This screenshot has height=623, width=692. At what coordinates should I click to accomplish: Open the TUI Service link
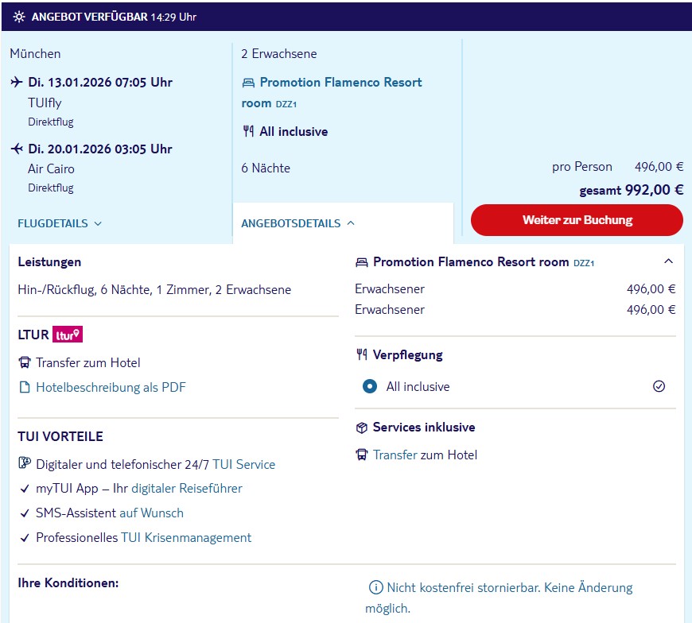click(x=243, y=464)
